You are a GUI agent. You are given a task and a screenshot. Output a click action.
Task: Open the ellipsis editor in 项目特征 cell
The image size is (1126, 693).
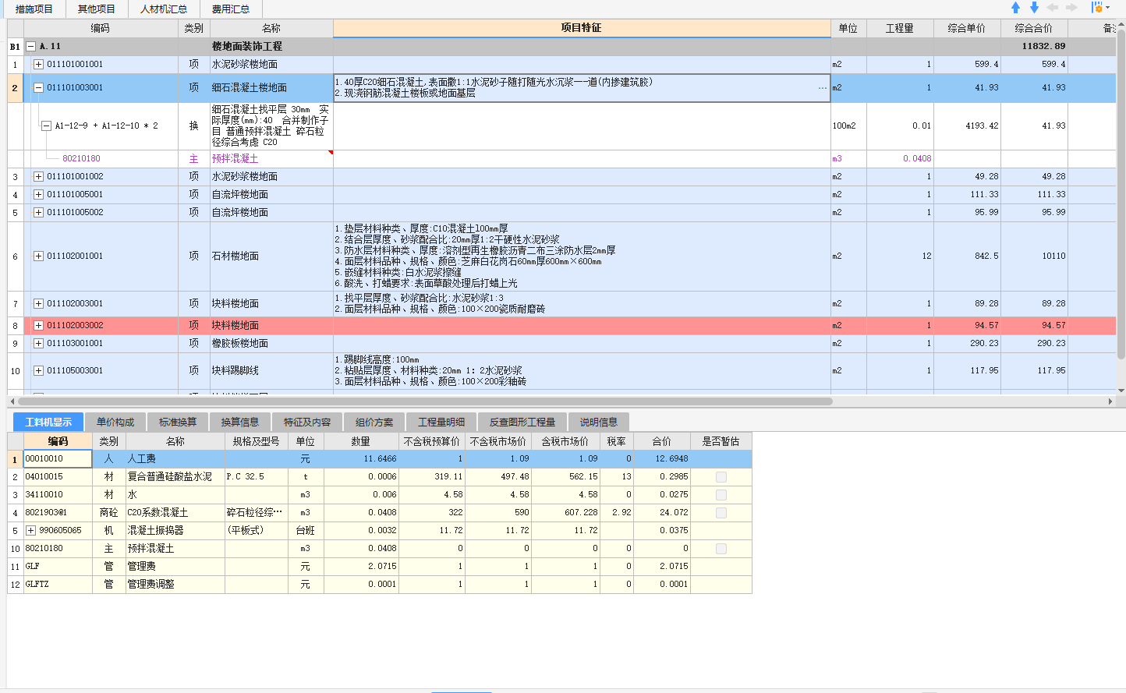[x=822, y=88]
